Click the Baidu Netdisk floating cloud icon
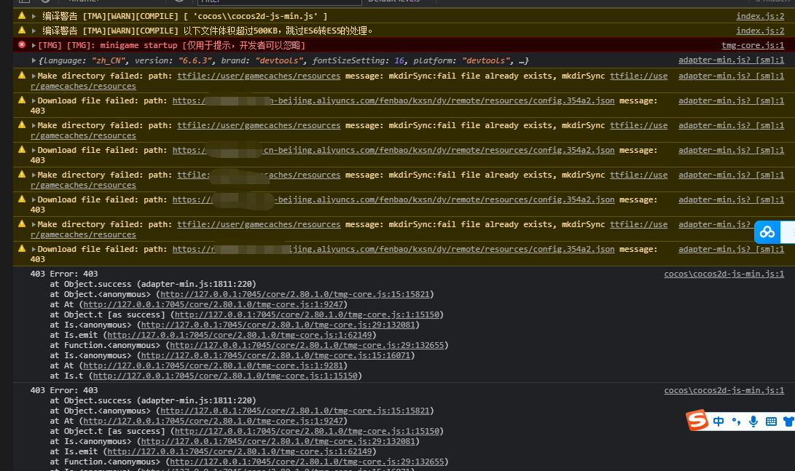795x471 pixels. pyautogui.click(x=767, y=231)
